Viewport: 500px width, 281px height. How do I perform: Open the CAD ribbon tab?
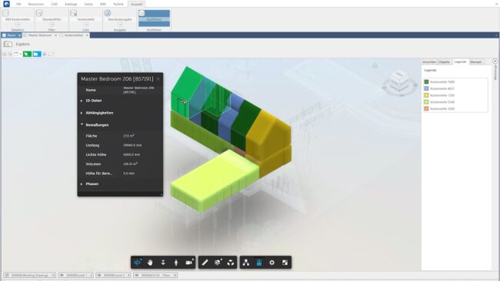[54, 4]
